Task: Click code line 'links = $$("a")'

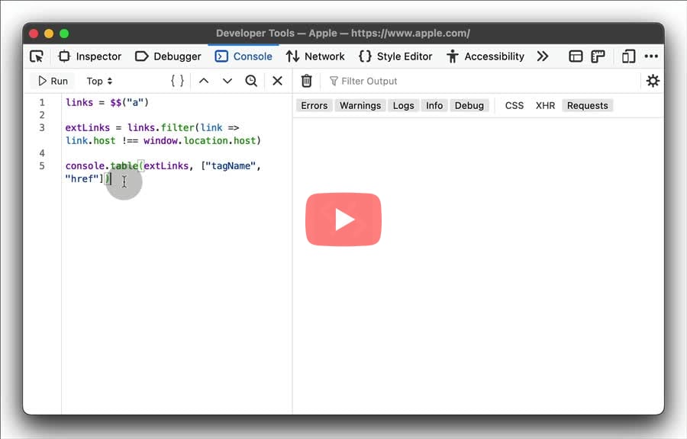Action: pos(108,102)
